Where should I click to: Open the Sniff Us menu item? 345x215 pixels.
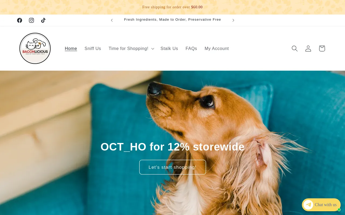pyautogui.click(x=93, y=49)
